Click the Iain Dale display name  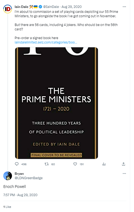pos(21,7)
